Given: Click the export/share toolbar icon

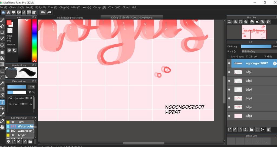Looking at the screenshot, I should (8, 12).
